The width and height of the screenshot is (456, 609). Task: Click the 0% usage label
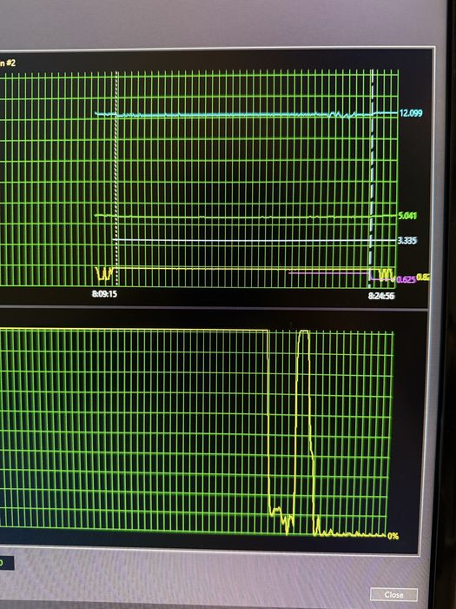tap(393, 536)
